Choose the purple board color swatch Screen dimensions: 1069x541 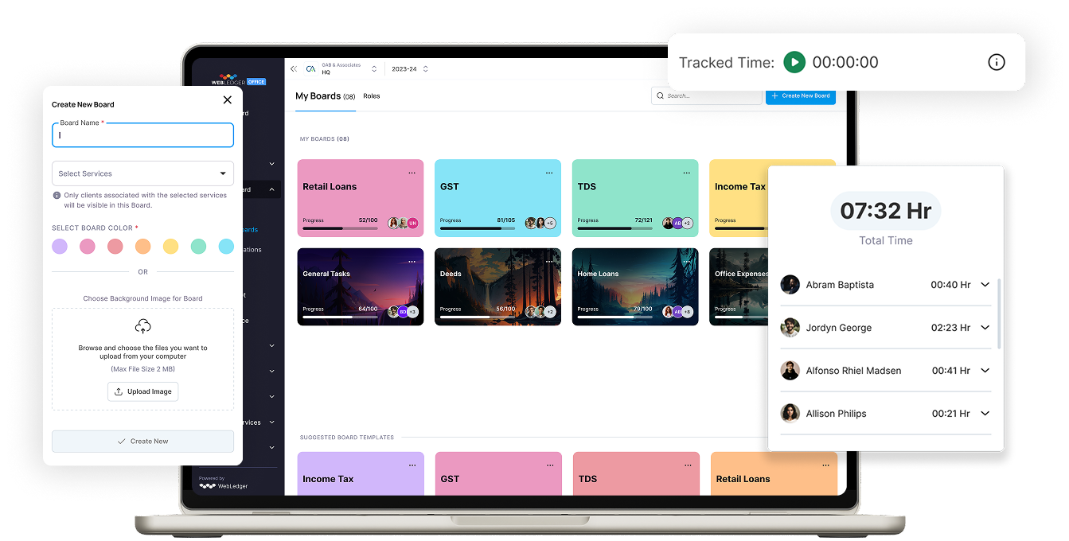tap(60, 247)
